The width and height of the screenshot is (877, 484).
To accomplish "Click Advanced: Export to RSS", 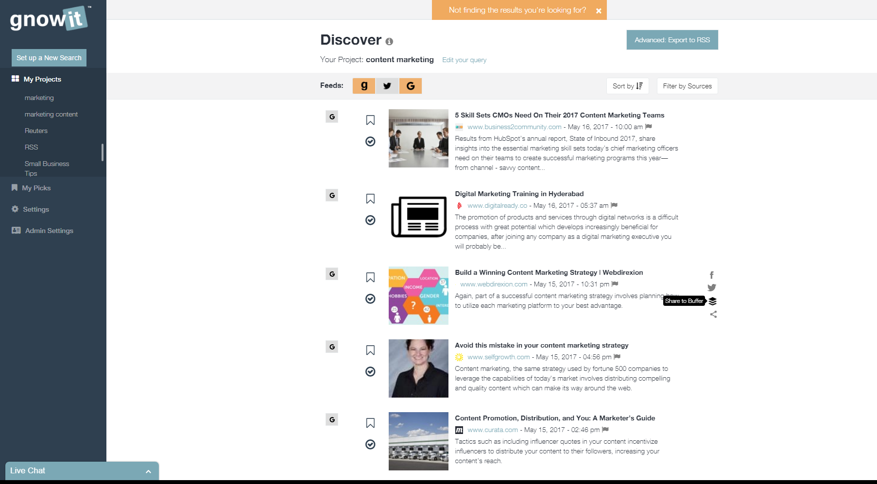I will tap(672, 40).
